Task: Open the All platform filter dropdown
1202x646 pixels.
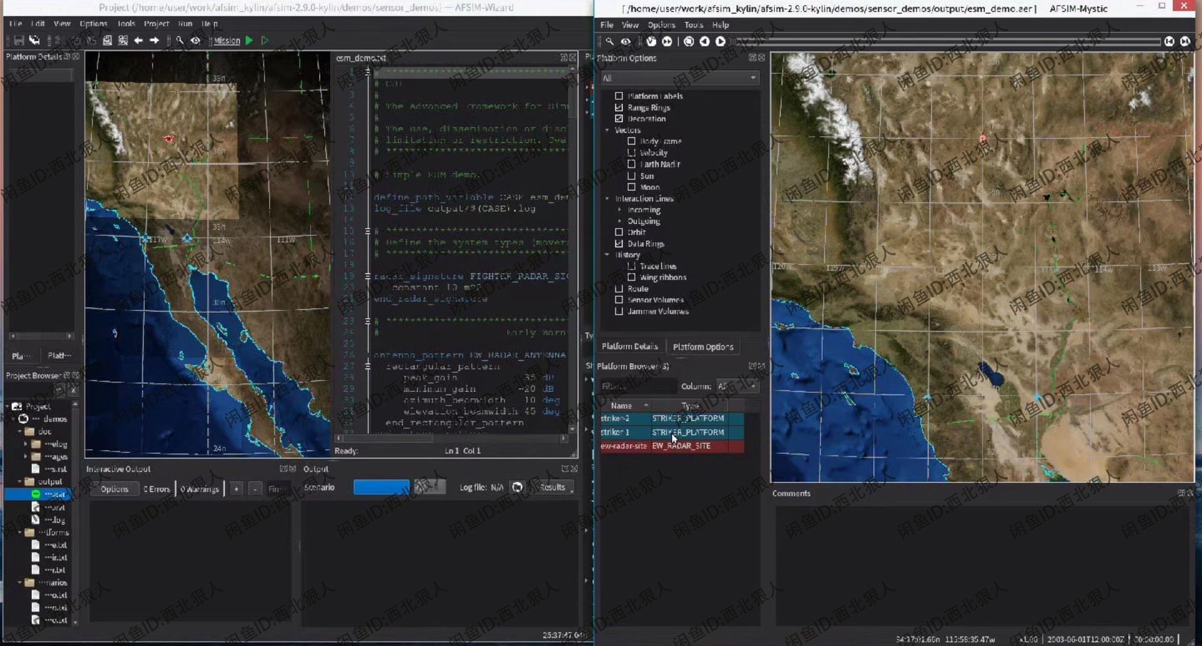Action: point(679,78)
